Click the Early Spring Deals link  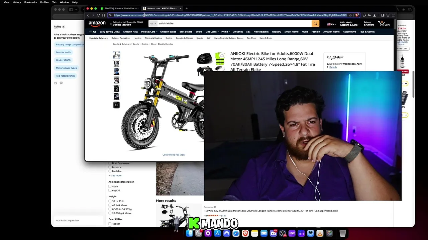tap(110, 32)
